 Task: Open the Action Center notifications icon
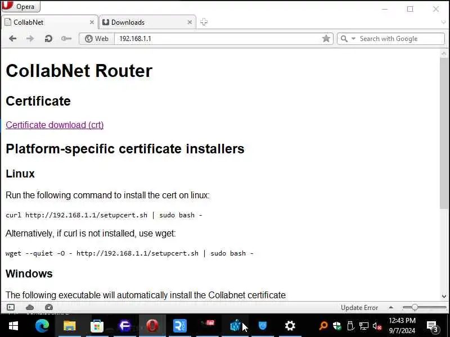(432, 326)
